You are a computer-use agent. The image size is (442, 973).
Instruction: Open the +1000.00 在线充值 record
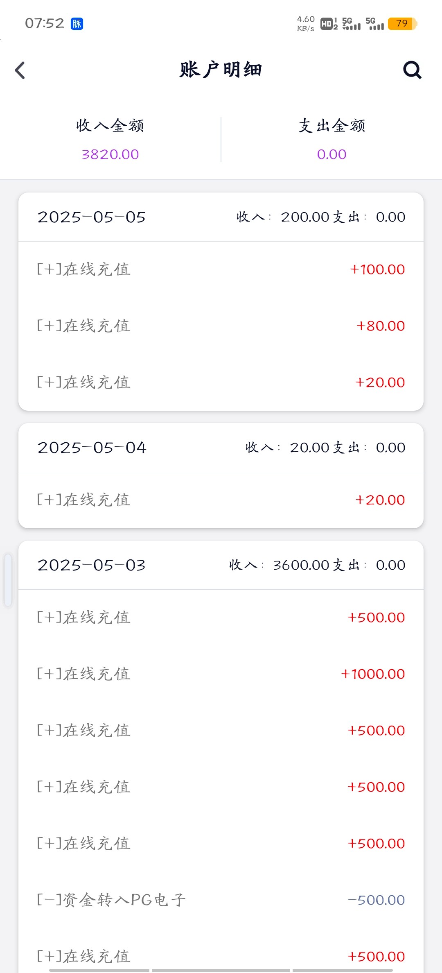pos(221,674)
